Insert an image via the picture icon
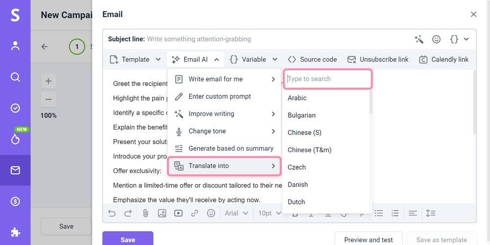The width and height of the screenshot is (490, 245). coord(162,213)
